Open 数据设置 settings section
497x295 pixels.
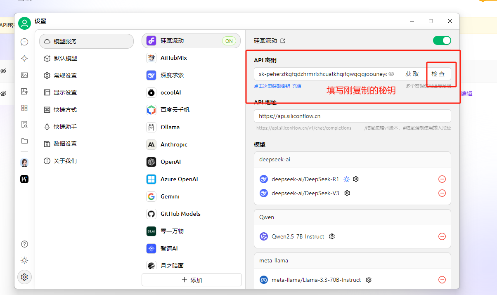click(87, 144)
